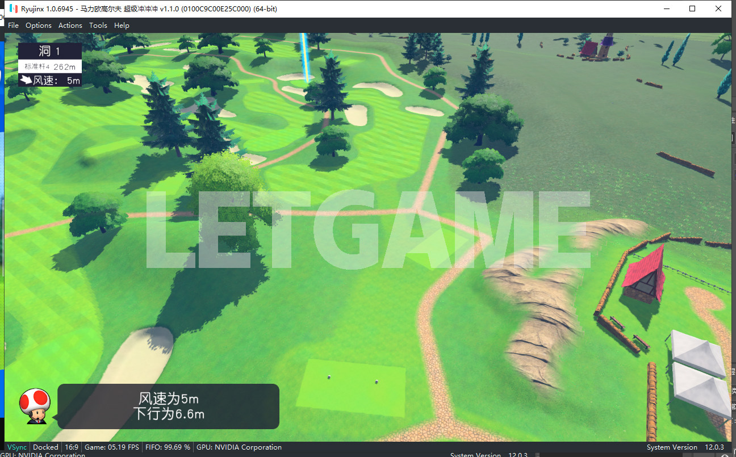
Task: Select the red-roofed house on course
Action: coord(645,275)
